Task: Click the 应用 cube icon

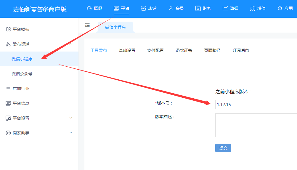Action: 280,8
